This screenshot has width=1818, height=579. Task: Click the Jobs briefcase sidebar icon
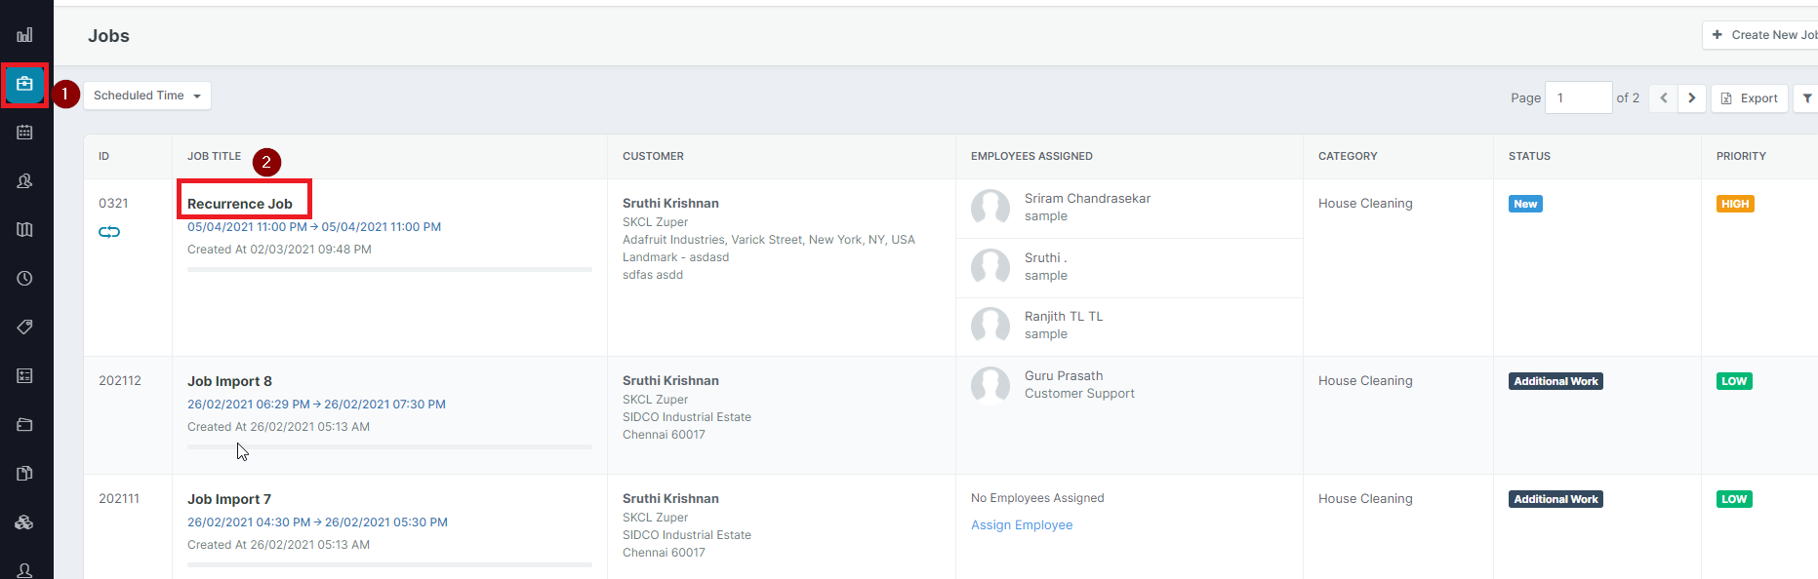(24, 84)
